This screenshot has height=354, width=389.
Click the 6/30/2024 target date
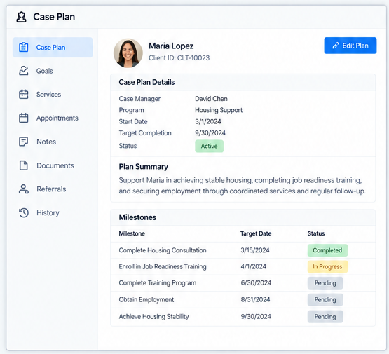point(256,283)
